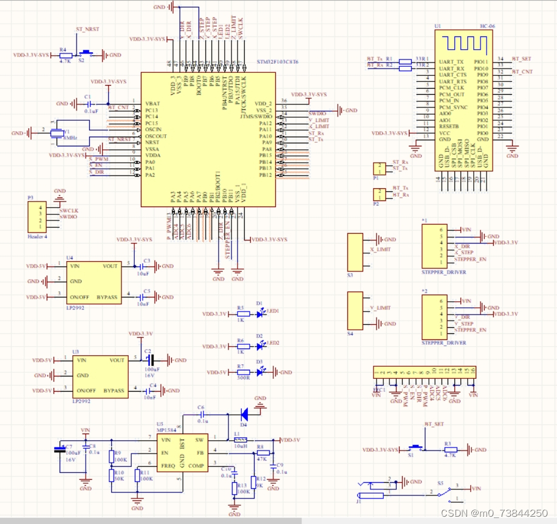Select resistor R9 100K symbol
This screenshot has width=557, height=524.
tap(112, 456)
